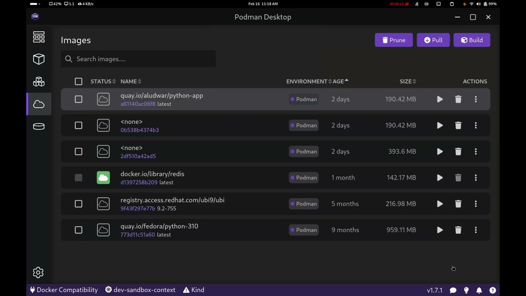
Task: Sort images by the NAME column
Action: point(131,81)
